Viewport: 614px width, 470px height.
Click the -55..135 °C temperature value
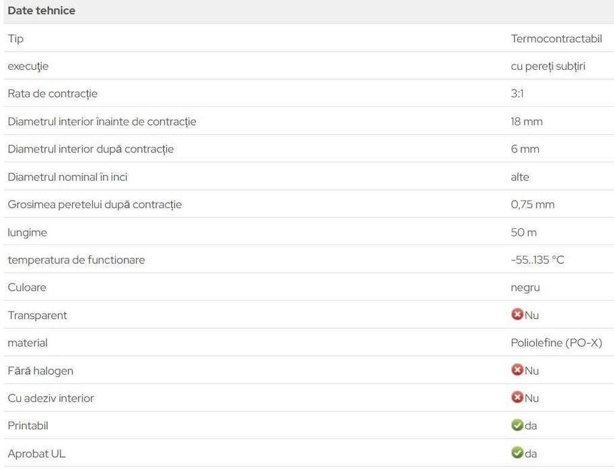click(537, 260)
